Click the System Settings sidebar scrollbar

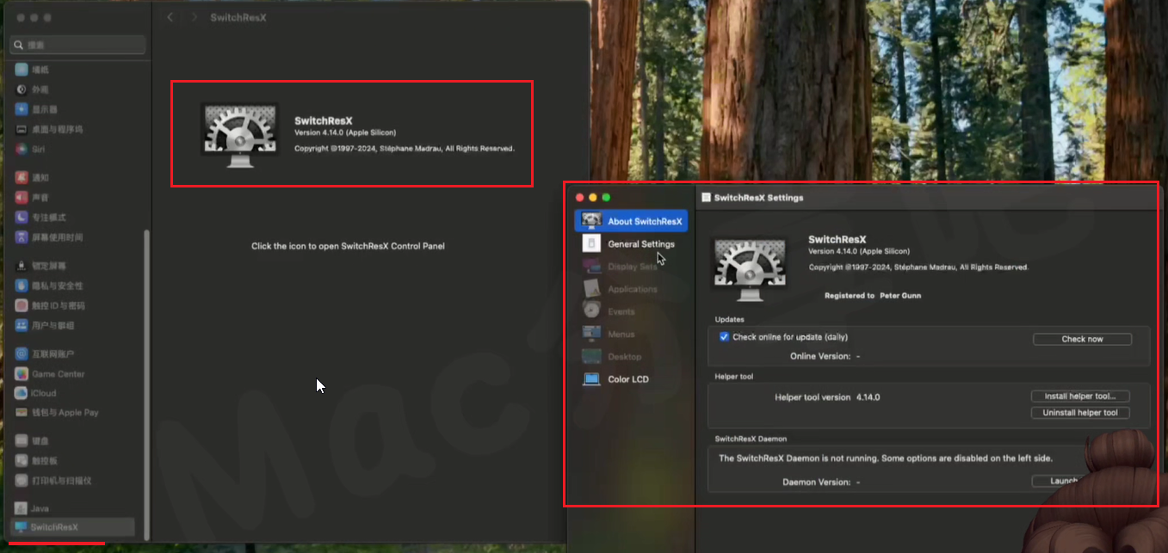click(146, 384)
